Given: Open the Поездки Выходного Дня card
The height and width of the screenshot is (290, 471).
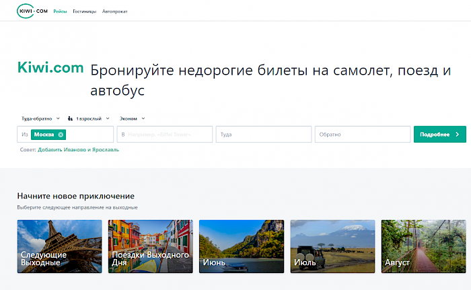Looking at the screenshot, I should coord(151,246).
